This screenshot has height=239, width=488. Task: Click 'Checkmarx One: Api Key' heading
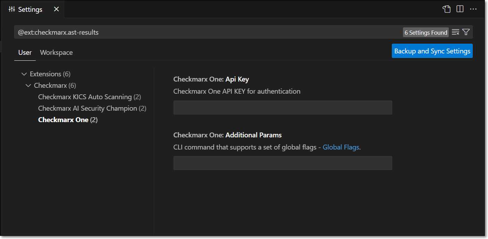tap(211, 79)
